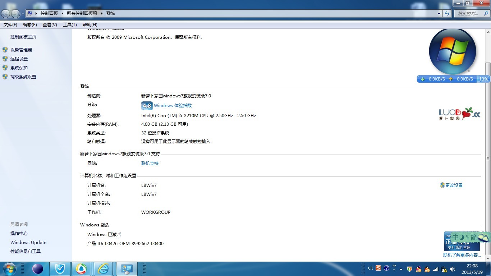This screenshot has height=276, width=491.
Task: Click the blue help question-mark tray icon
Action: [x=386, y=268]
